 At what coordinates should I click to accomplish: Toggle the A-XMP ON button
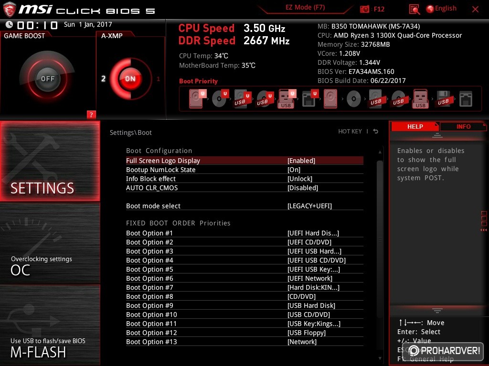(130, 79)
